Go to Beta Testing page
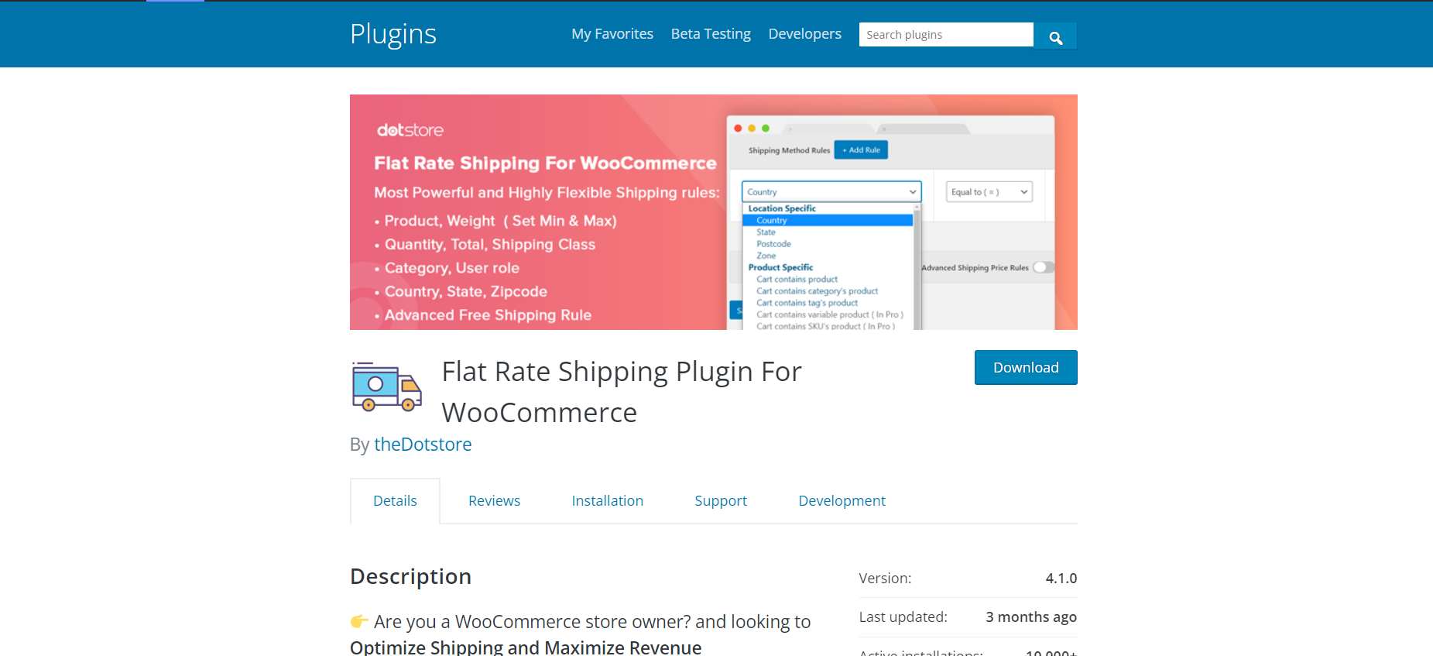 pyautogui.click(x=711, y=34)
